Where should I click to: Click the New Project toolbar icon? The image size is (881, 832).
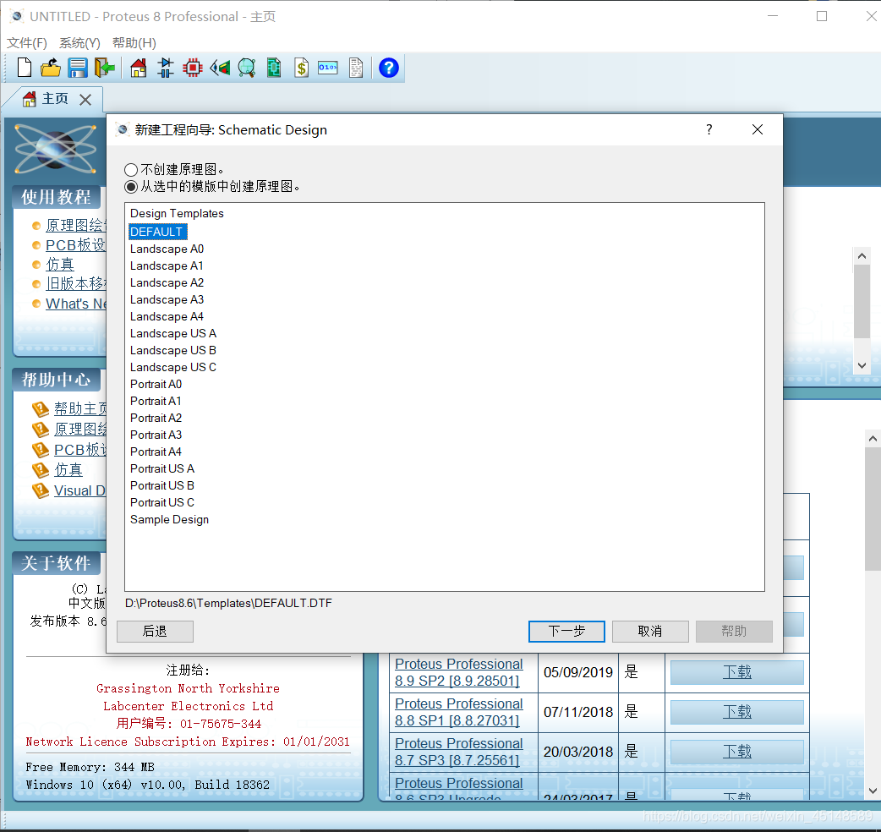coord(25,68)
